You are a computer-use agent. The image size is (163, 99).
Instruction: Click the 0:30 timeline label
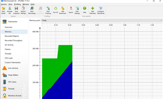coord(83,25)
